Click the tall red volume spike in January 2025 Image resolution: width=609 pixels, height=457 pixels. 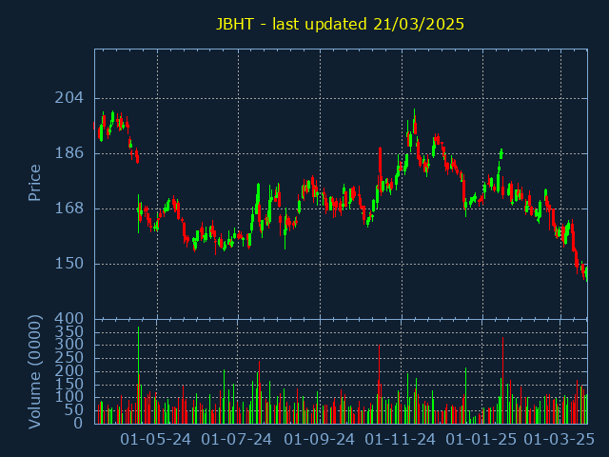pos(502,381)
